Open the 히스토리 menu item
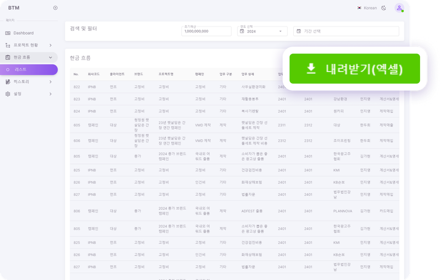This screenshot has height=280, width=441. 21,82
